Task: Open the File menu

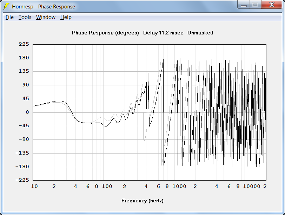Action: point(9,17)
